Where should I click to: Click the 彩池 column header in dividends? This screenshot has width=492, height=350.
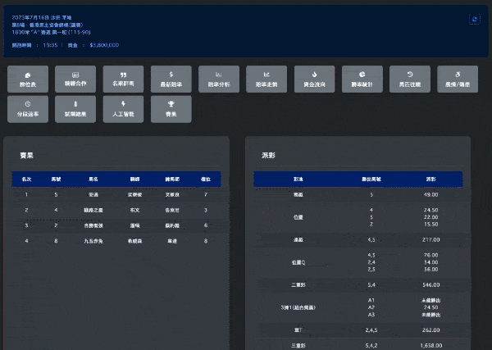click(297, 178)
